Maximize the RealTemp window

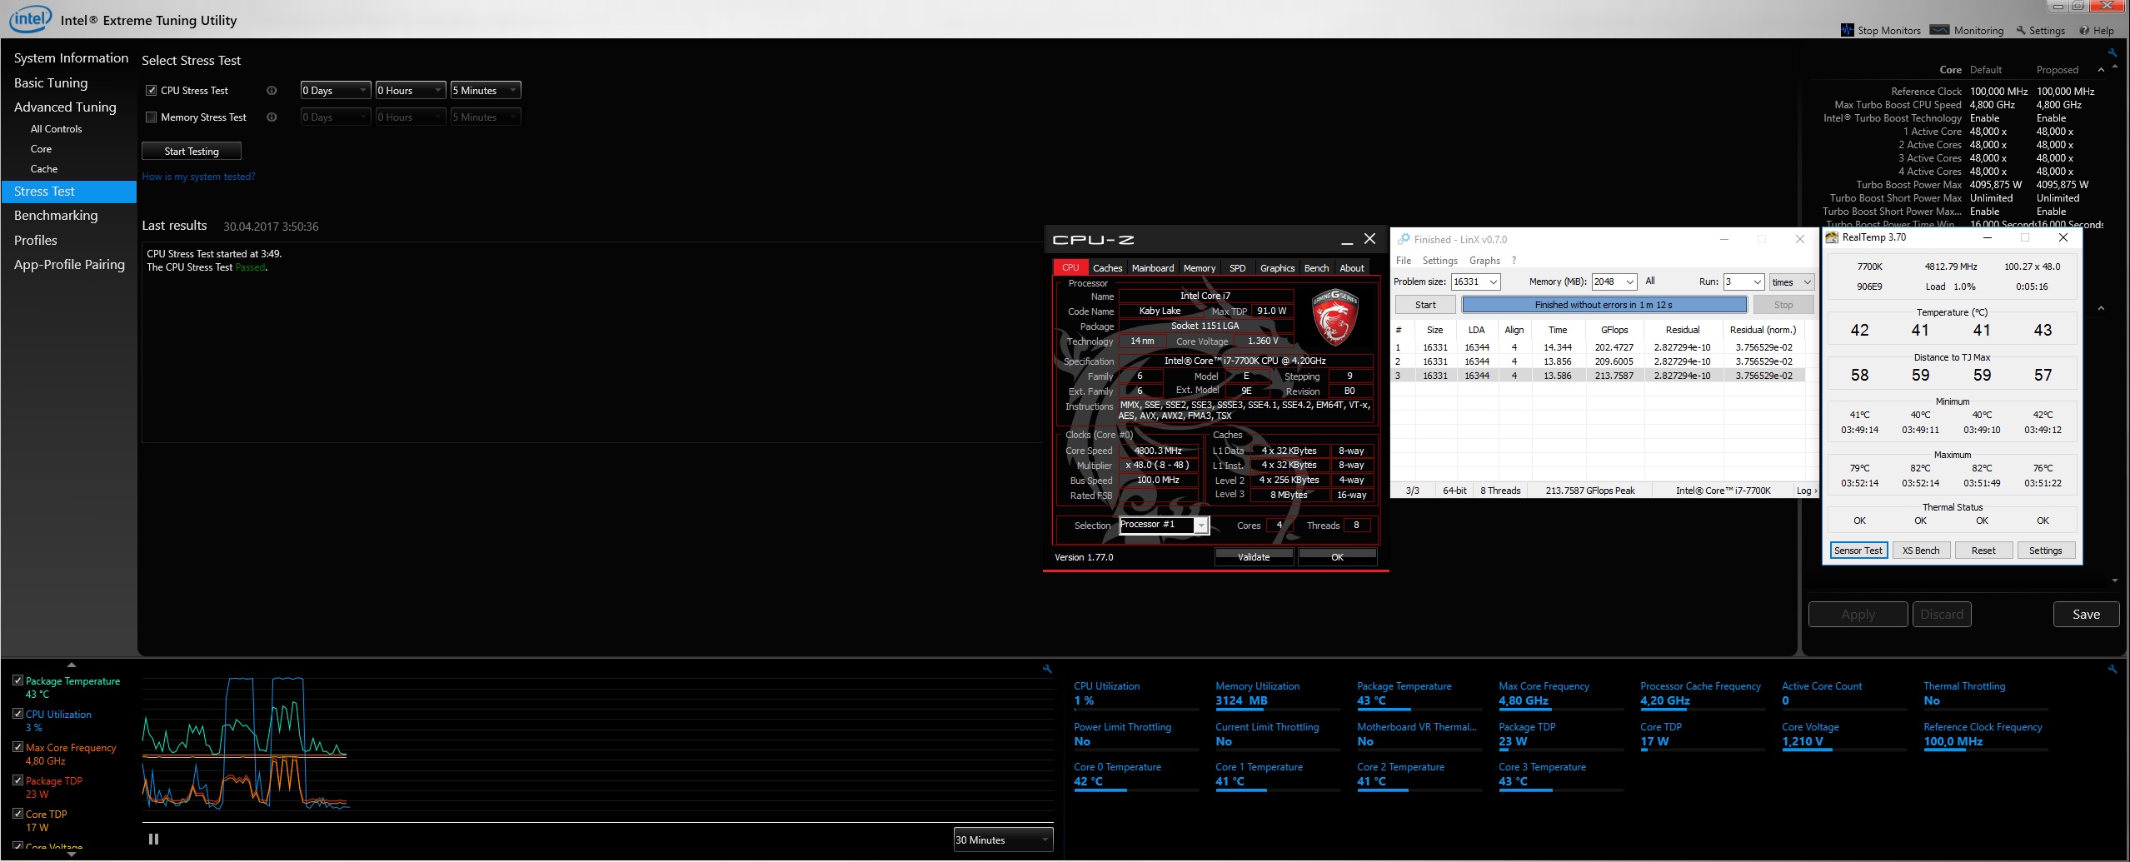point(2025,237)
